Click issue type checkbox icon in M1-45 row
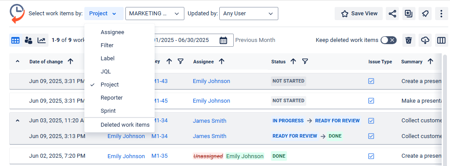This screenshot has width=450, height=166. pyautogui.click(x=371, y=101)
